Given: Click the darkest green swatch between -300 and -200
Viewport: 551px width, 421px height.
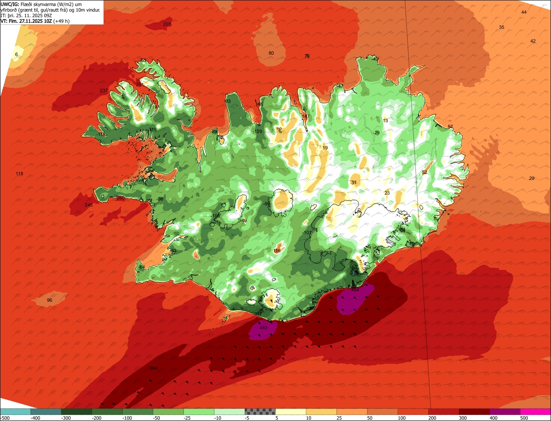Looking at the screenshot, I should (x=77, y=412).
